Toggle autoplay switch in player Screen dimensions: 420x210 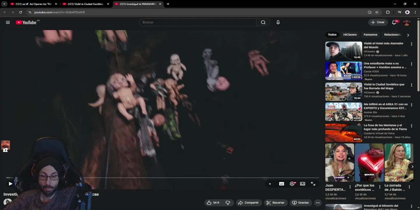click(270, 184)
